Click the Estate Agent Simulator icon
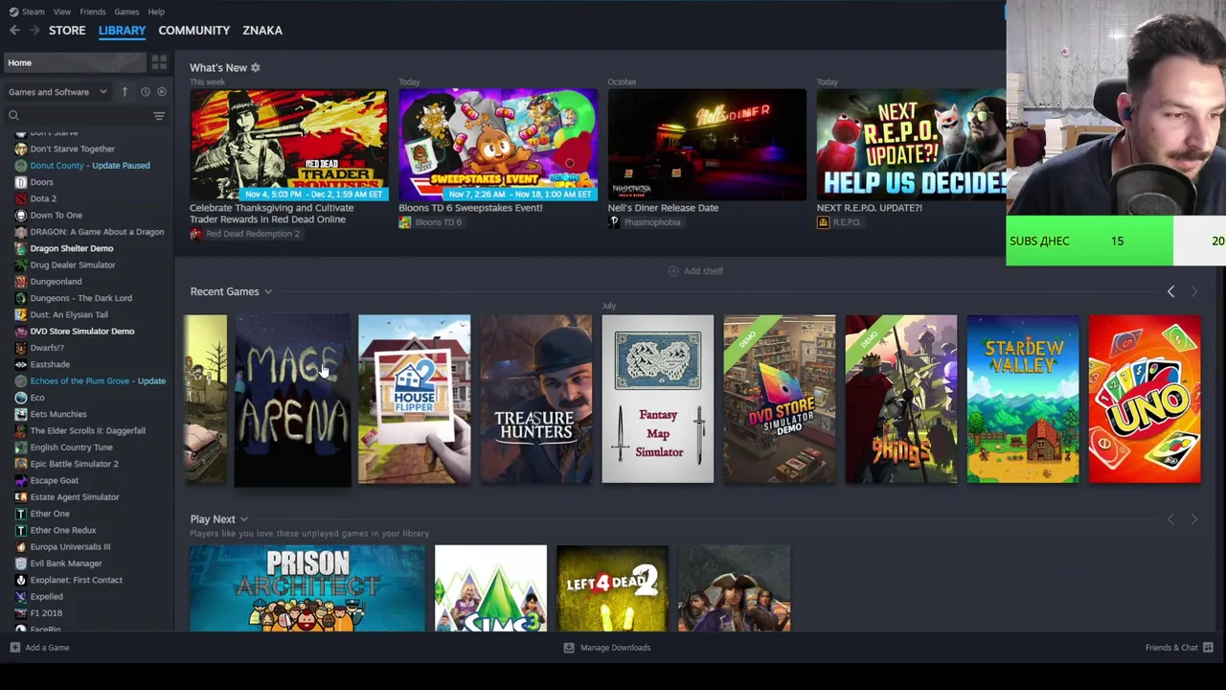 [x=21, y=497]
